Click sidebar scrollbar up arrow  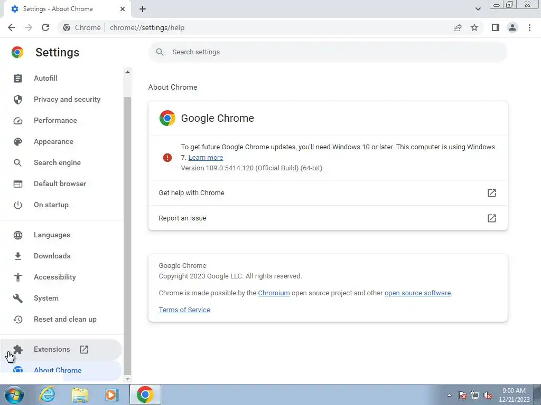(127, 72)
